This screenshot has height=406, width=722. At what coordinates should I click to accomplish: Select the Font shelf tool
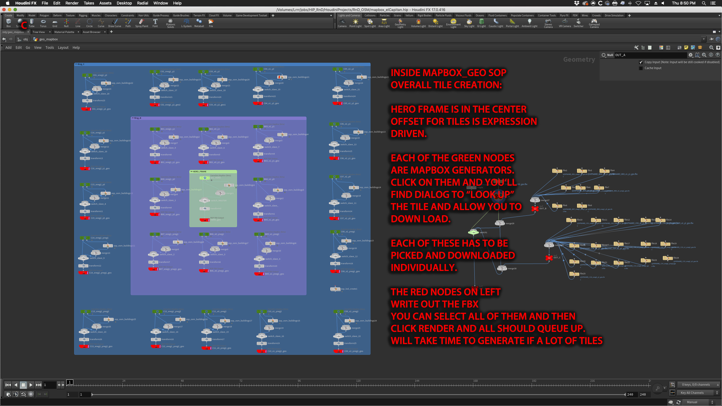click(x=155, y=23)
